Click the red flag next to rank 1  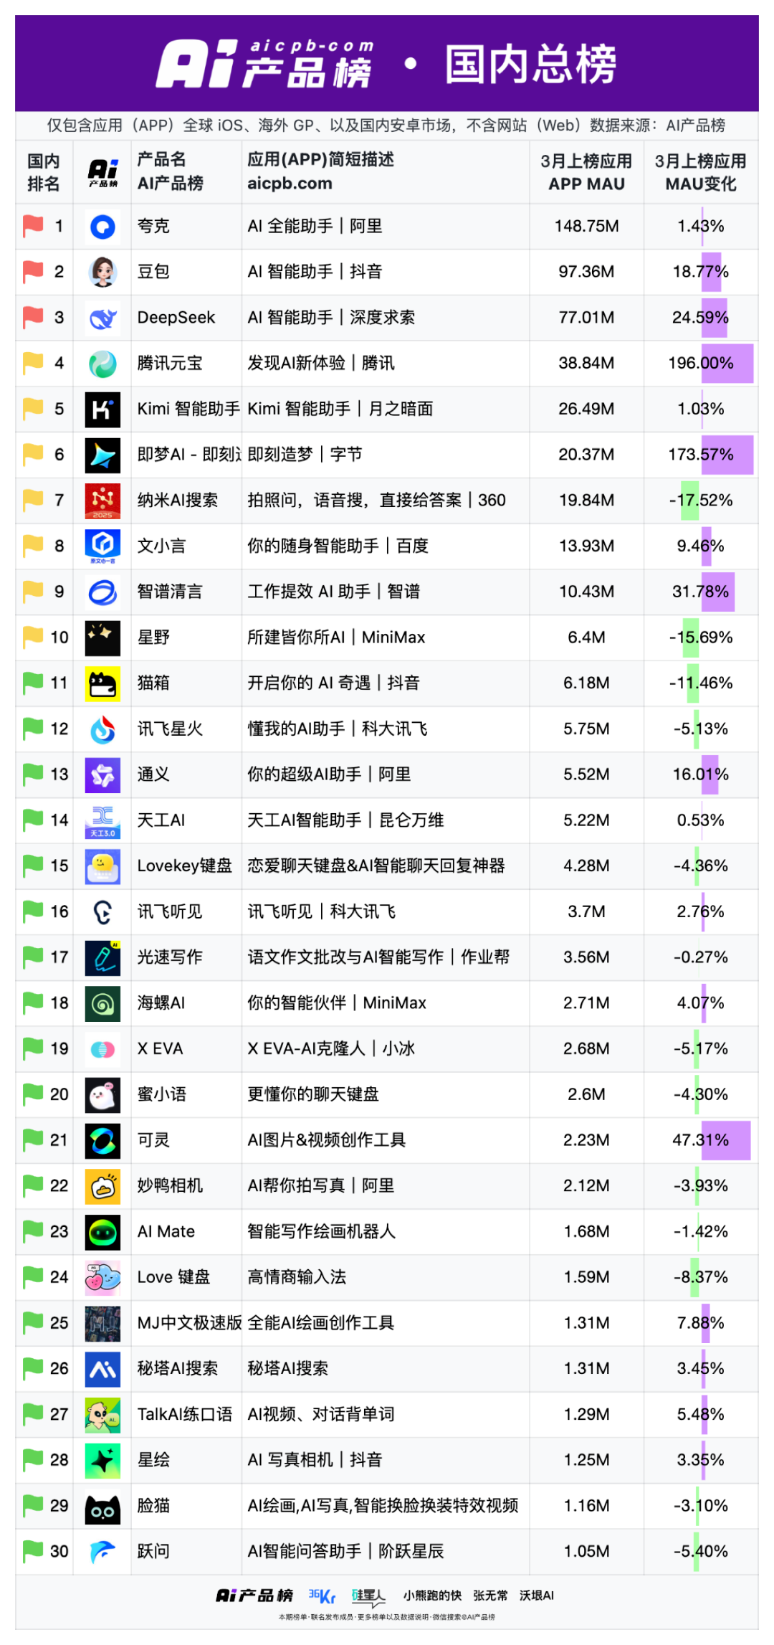[33, 226]
